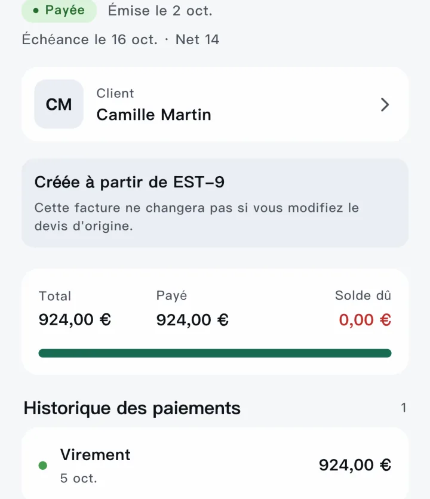The image size is (430, 499).
Task: Open the CM client avatar
Action: [59, 104]
